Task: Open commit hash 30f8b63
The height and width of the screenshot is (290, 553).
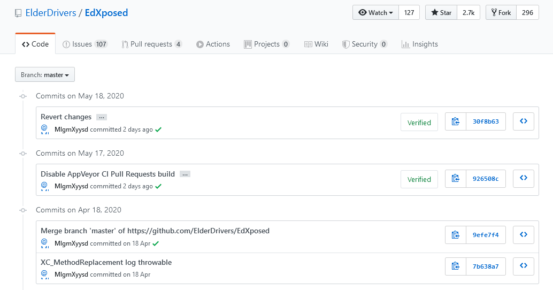Action: click(x=486, y=121)
